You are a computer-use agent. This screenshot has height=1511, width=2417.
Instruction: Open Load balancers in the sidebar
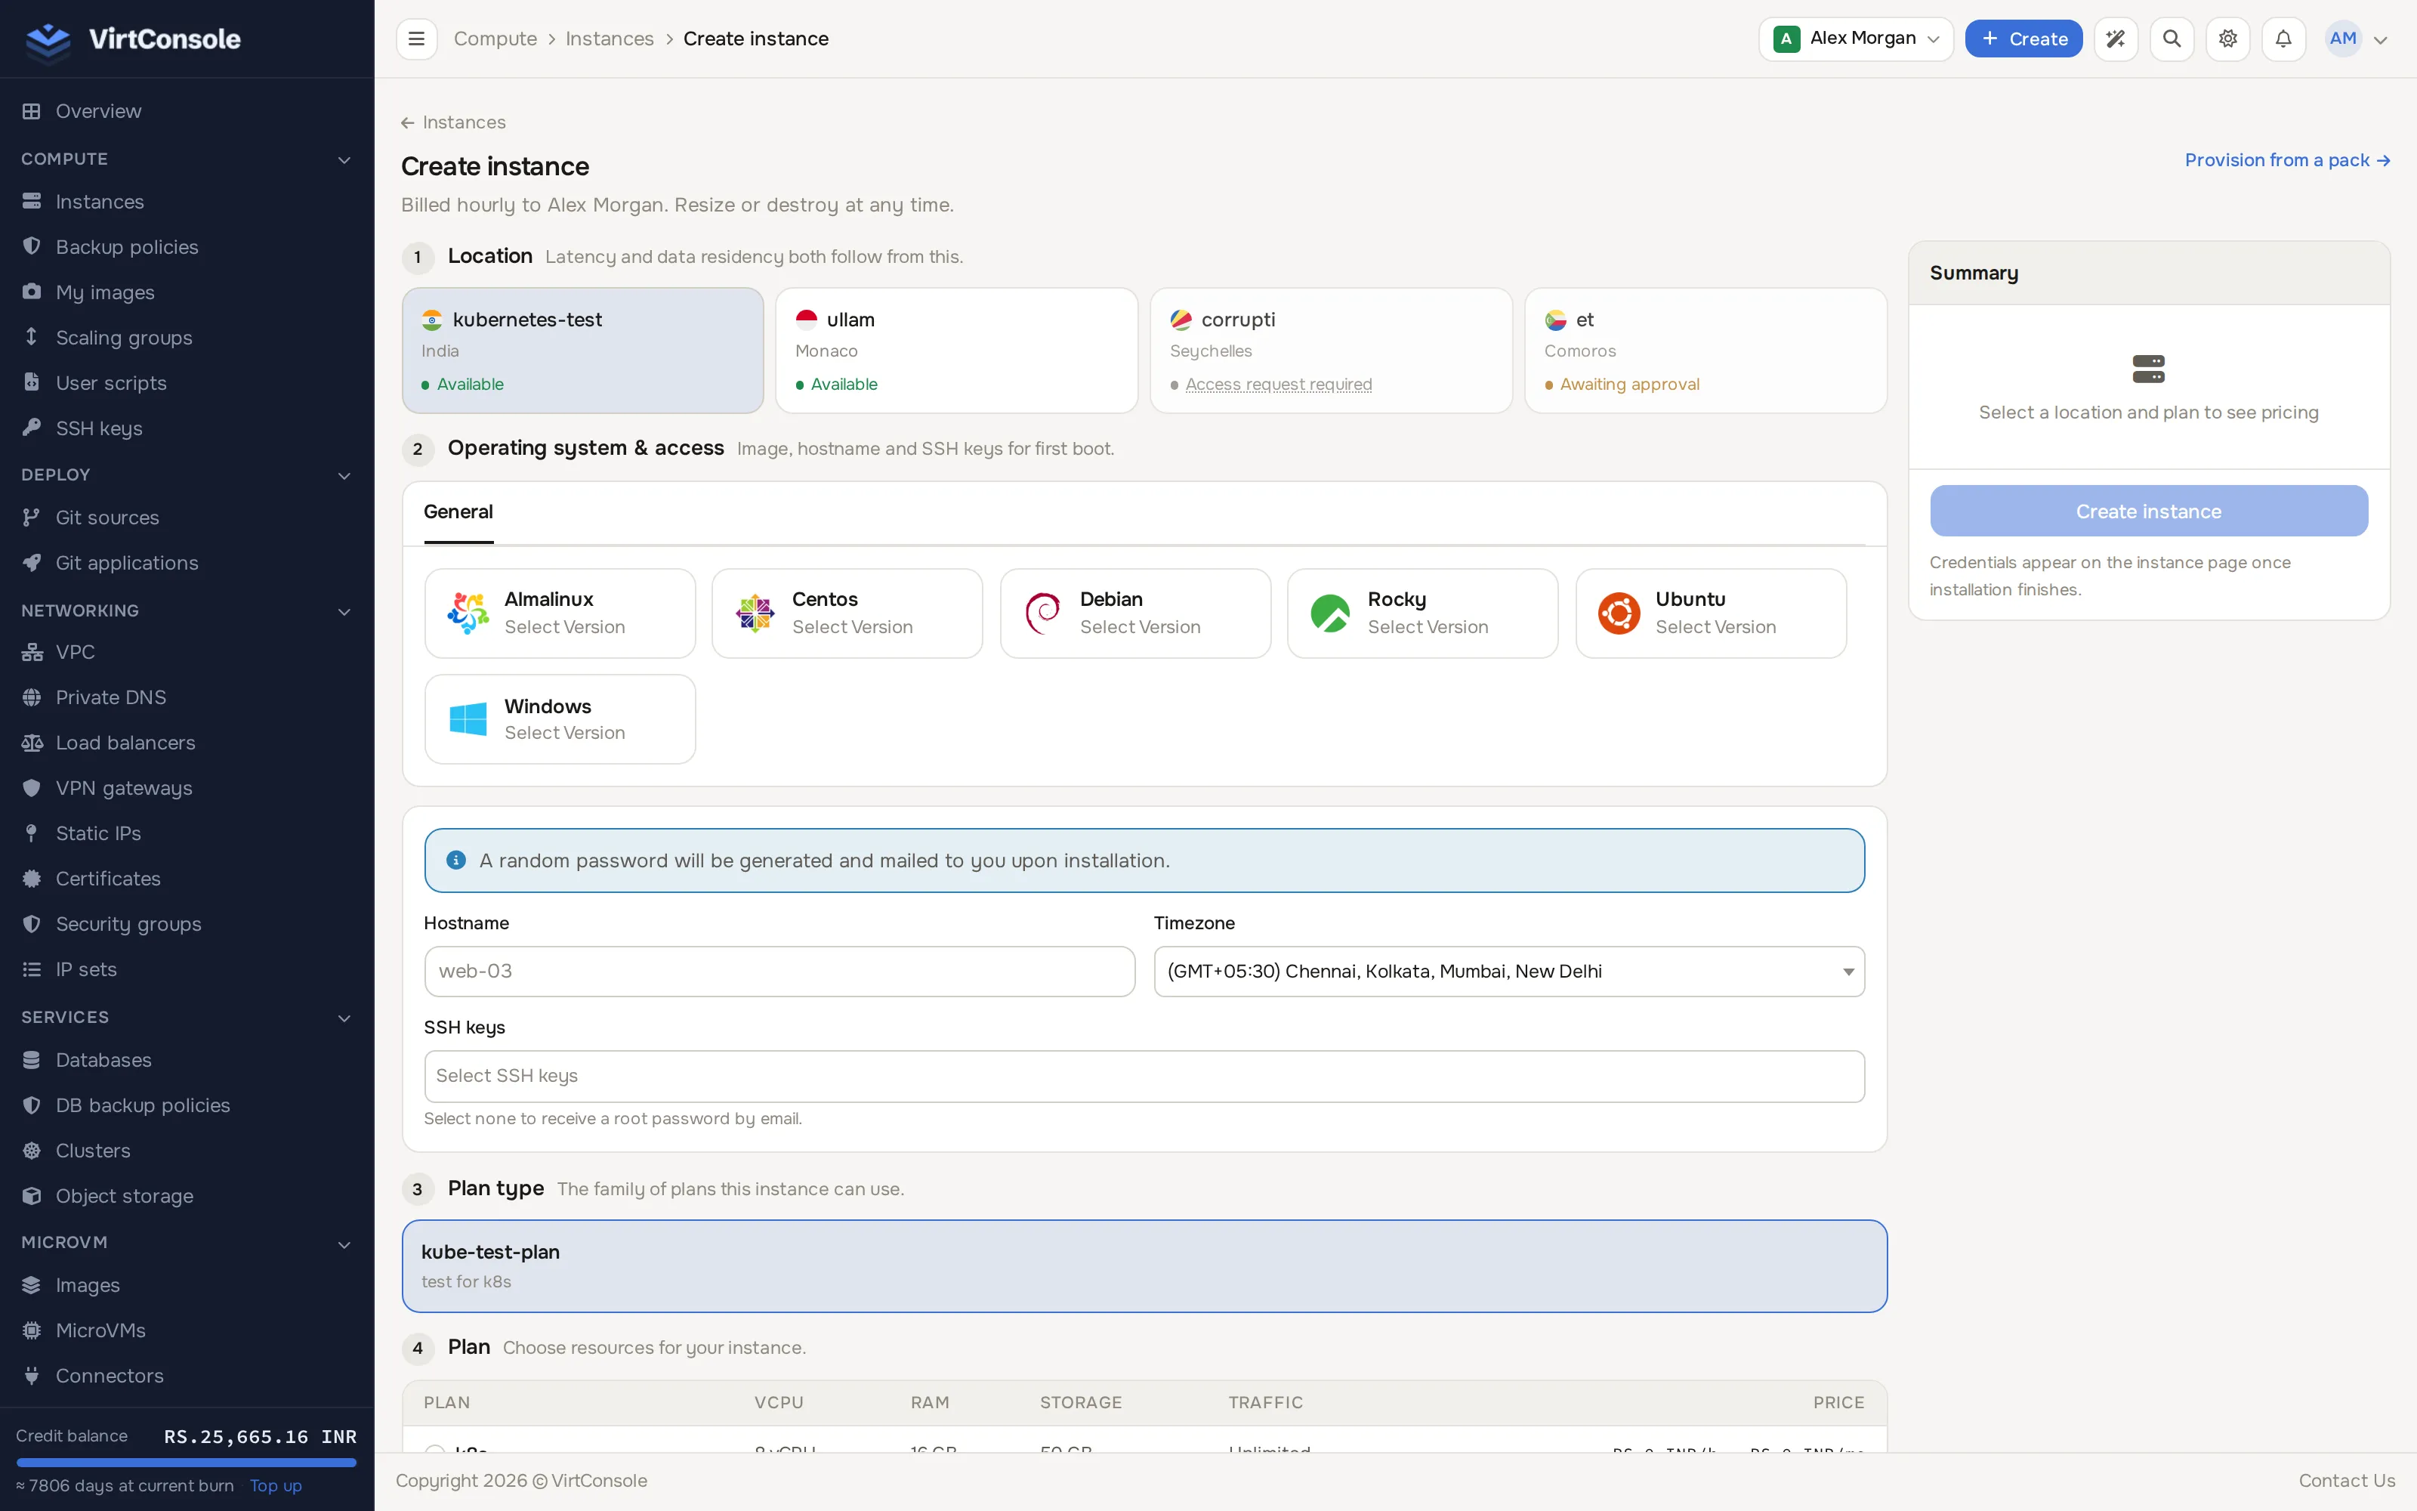tap(125, 743)
